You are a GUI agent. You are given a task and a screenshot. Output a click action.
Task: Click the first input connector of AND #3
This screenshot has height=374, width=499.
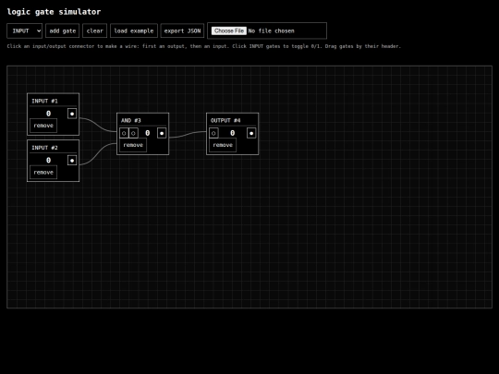124,133
